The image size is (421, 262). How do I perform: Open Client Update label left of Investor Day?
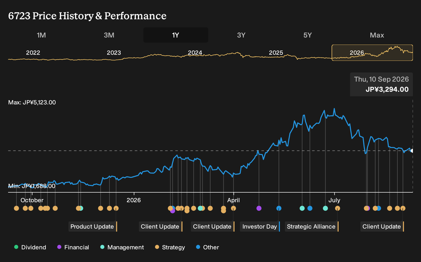pos(213,227)
